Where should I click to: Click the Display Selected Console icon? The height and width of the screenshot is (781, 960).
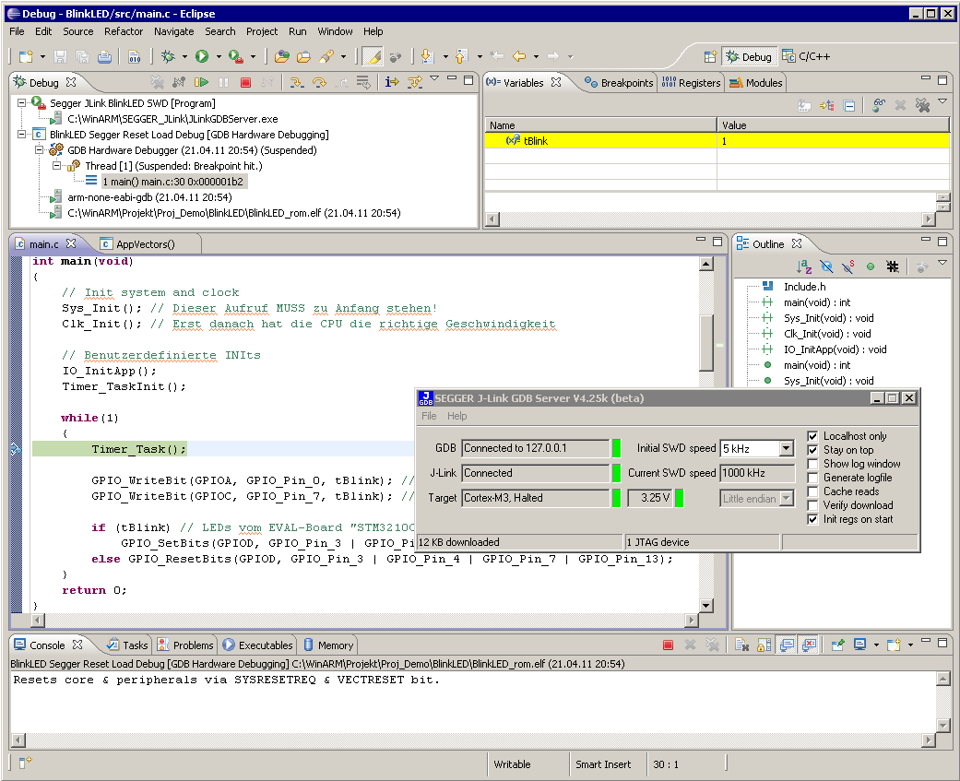tap(860, 645)
